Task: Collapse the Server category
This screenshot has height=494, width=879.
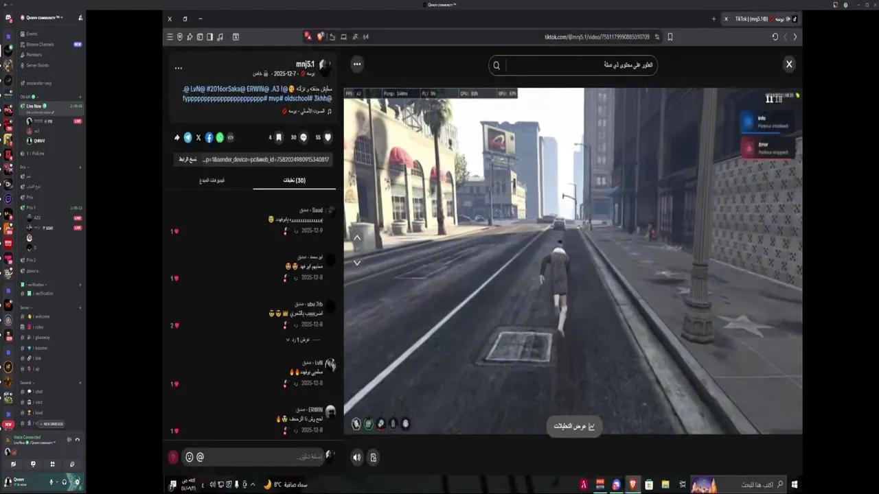Action: [x=25, y=308]
